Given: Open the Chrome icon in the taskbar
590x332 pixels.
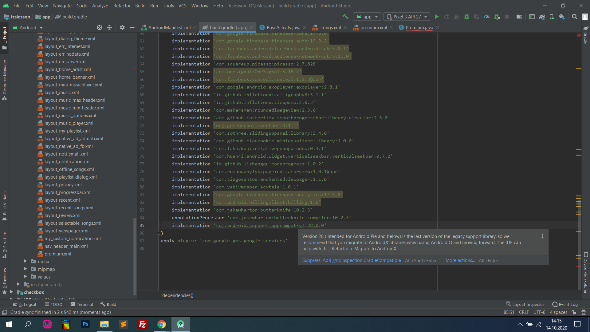Looking at the screenshot, I should (161, 324).
